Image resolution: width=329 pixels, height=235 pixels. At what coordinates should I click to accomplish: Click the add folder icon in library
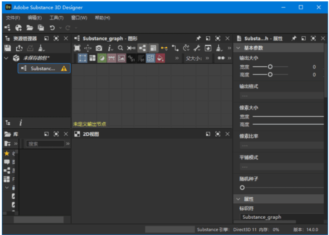tap(7, 144)
